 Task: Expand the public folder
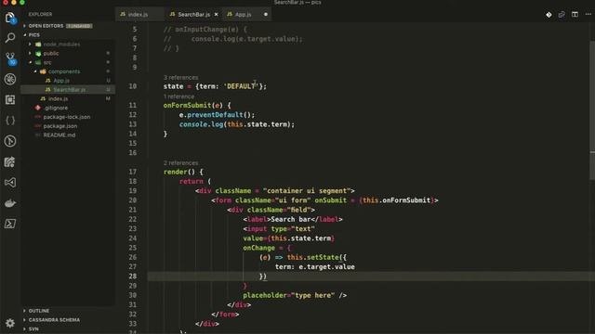pyautogui.click(x=51, y=54)
